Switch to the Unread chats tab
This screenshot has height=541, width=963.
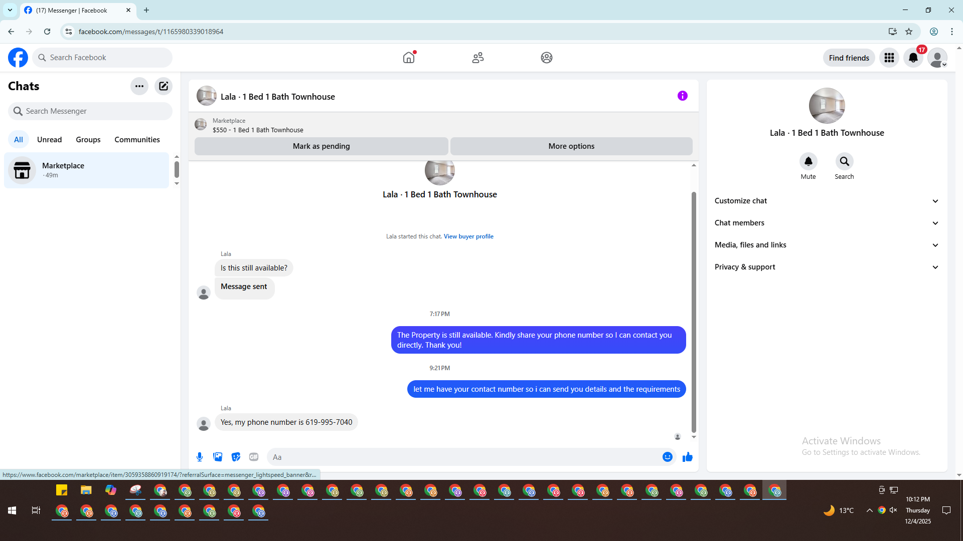tap(49, 140)
